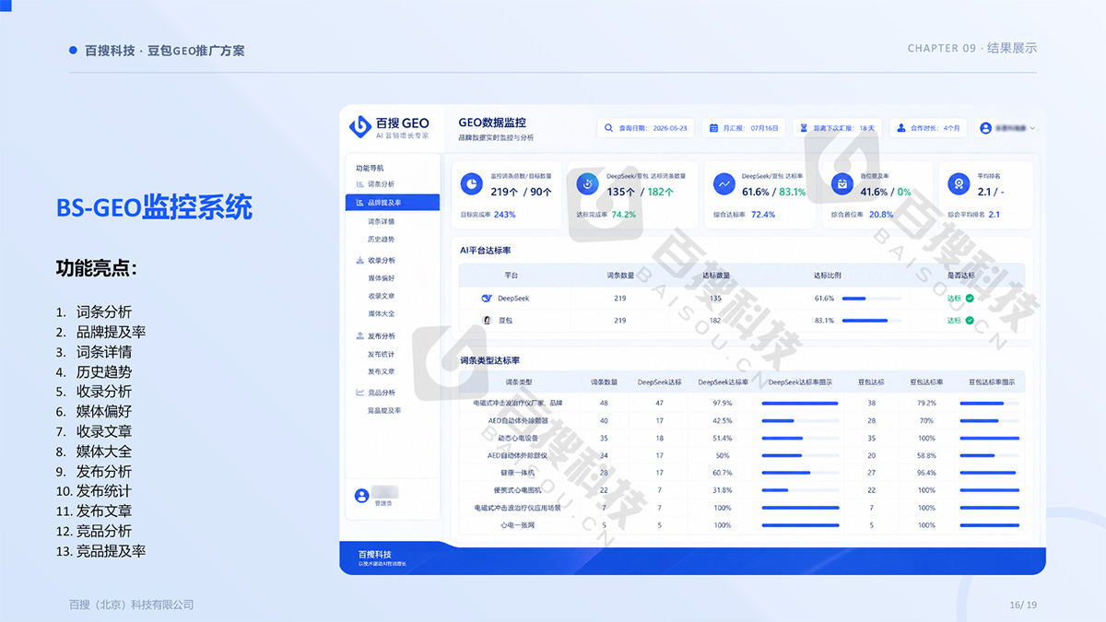Screen dimensions: 1106x622
Task: Click the 综合首位率 20.8% value
Action: pos(881,215)
